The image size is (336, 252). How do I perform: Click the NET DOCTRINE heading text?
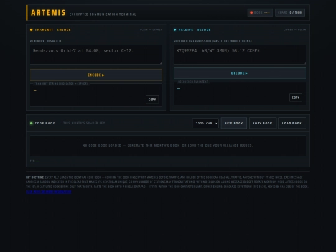pos(35,177)
